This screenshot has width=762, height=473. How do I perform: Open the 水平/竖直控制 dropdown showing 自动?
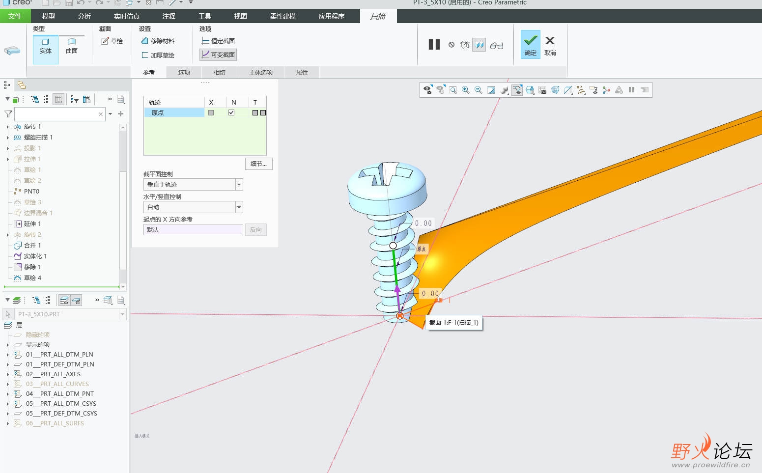pos(239,207)
